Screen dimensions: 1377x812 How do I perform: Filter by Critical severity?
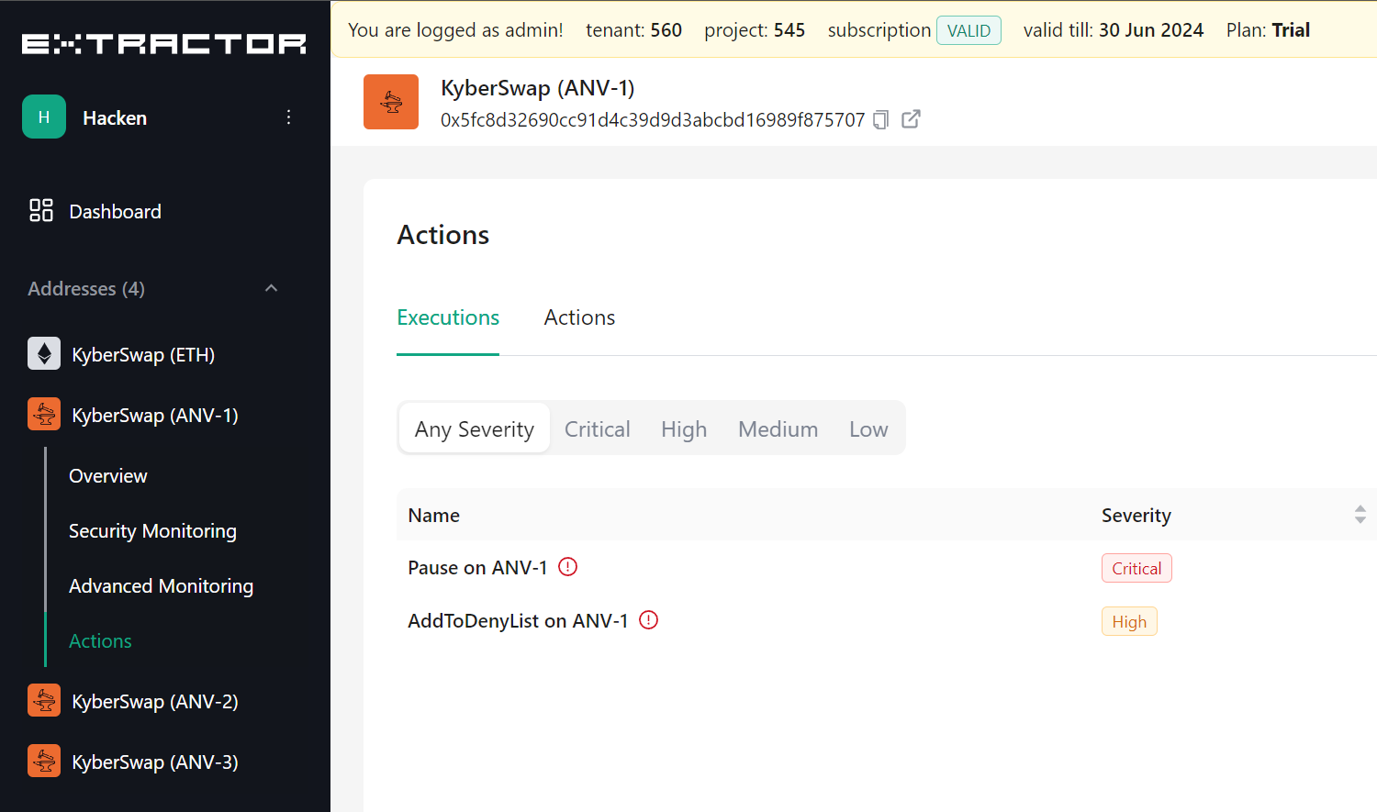coord(598,428)
